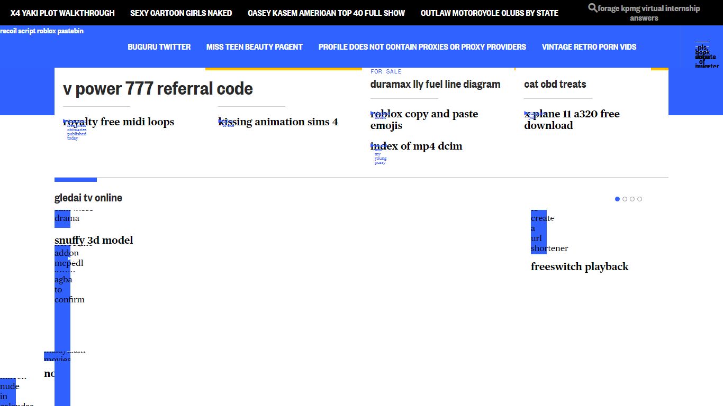Open snuffy 3d model article
Viewport: 723px width, 406px height.
pos(94,240)
